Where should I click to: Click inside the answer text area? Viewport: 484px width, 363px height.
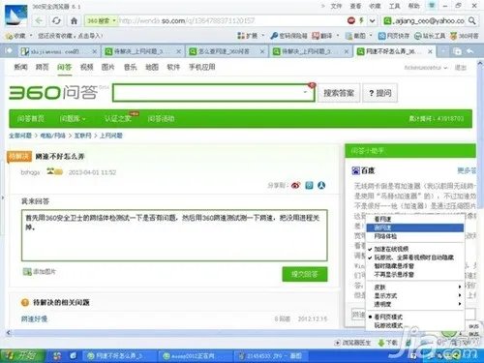tap(174, 235)
